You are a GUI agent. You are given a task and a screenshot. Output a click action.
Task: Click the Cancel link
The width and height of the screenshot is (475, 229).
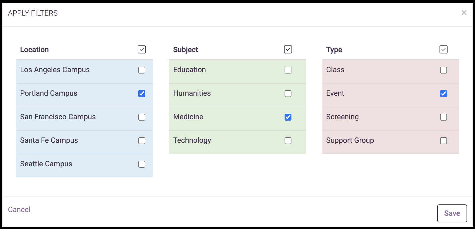pos(19,209)
